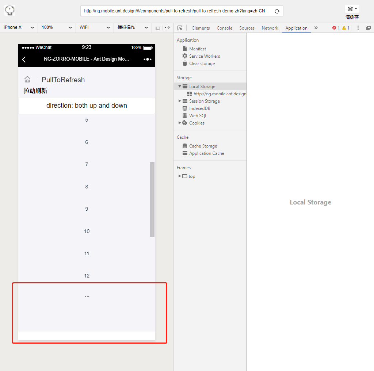Open the ellipsis menu in NG-ZORRO-MOBILE header
This screenshot has width=374, height=371.
click(x=147, y=59)
